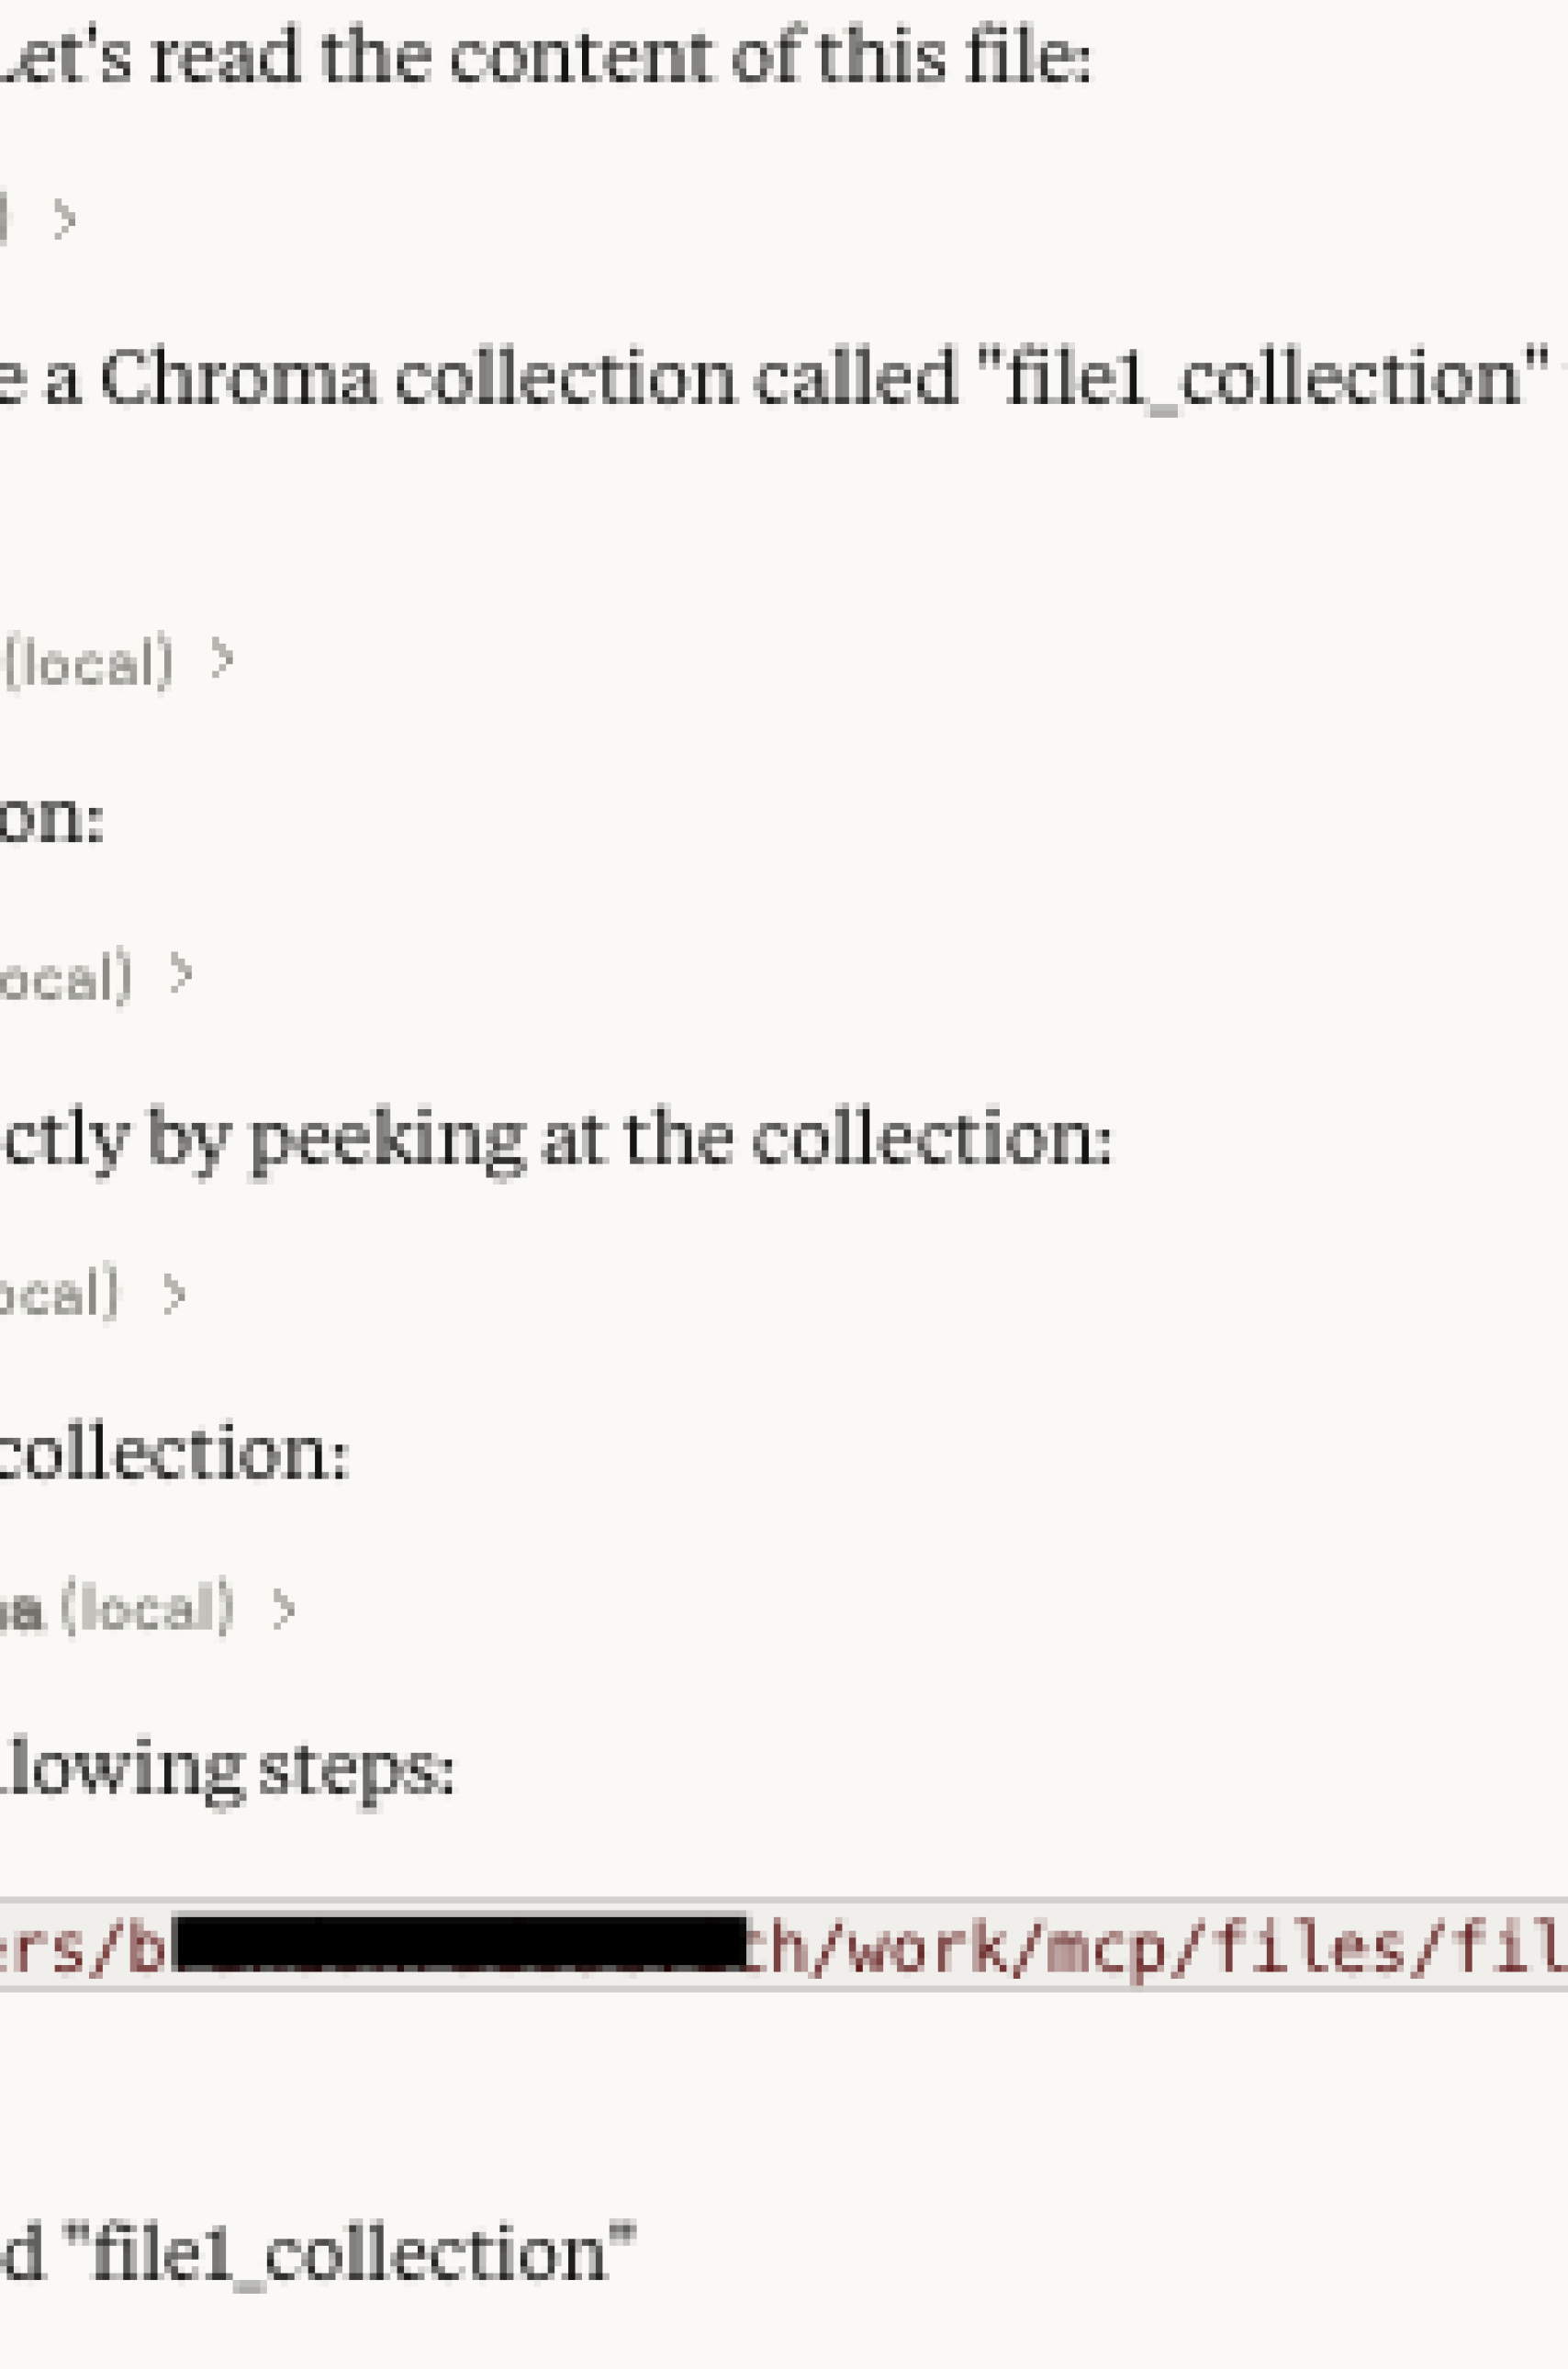Expand the chevron directly below "peeking at the collection"
This screenshot has width=1568, height=2369.
point(175,1293)
